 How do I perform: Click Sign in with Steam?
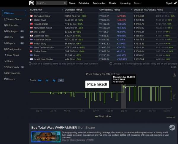171,3
